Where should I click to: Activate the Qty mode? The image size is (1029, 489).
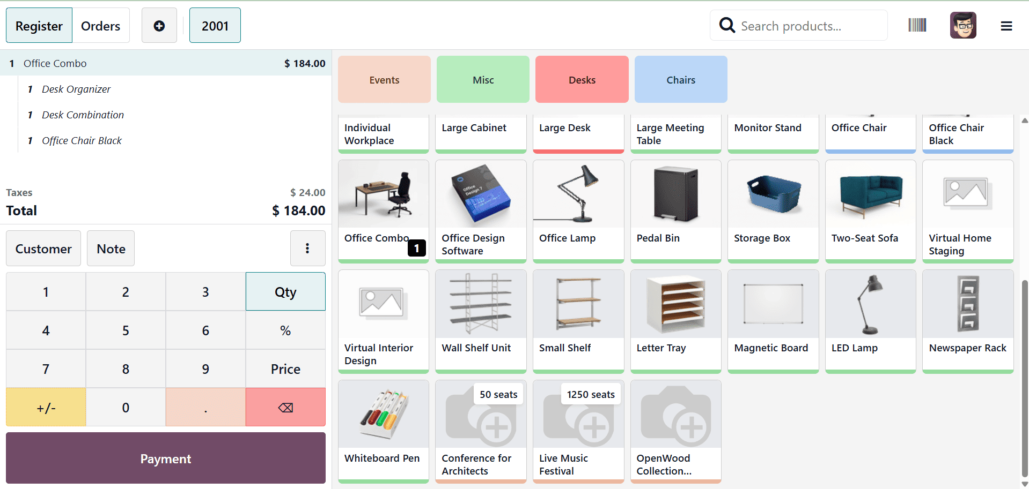tap(285, 292)
